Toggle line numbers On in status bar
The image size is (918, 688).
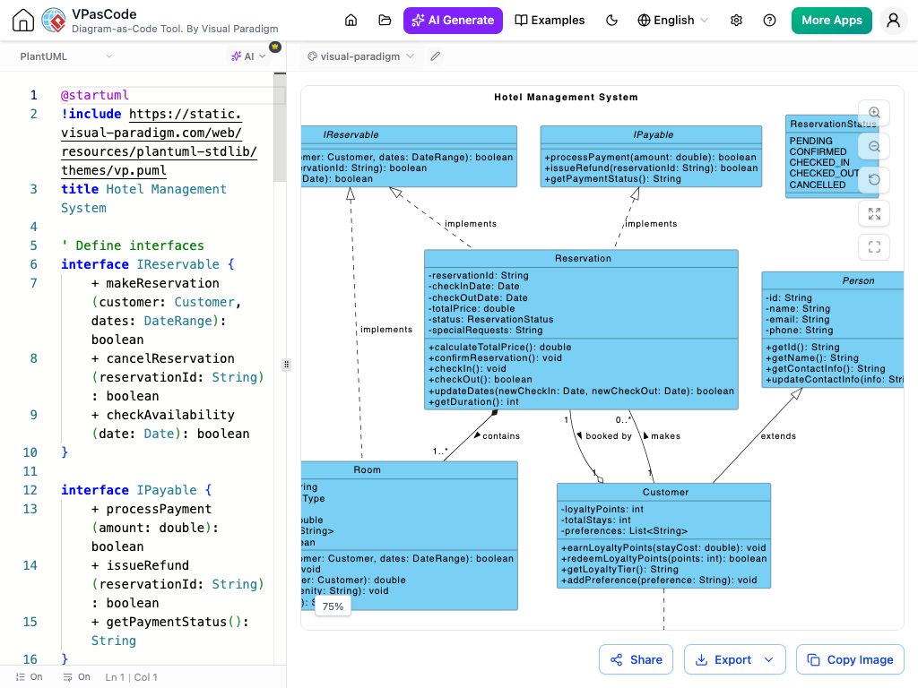[x=29, y=677]
